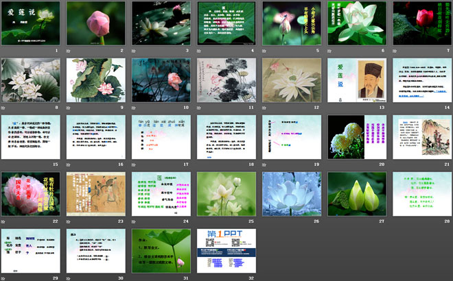This screenshot has width=453, height=281.
Task: Click the animation star icon under slide 1
Action: 3,51
